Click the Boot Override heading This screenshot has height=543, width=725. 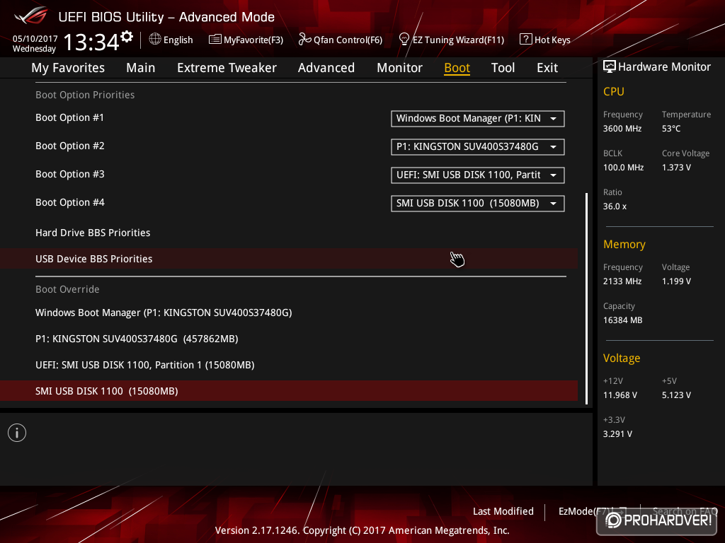click(67, 289)
